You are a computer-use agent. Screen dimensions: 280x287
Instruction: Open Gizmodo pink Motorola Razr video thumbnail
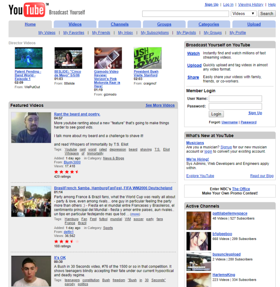pos(108,58)
